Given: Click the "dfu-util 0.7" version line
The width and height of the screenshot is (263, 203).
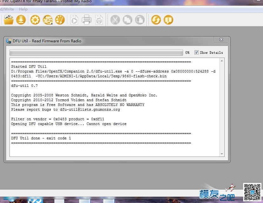Looking at the screenshot, I should click(24, 86).
